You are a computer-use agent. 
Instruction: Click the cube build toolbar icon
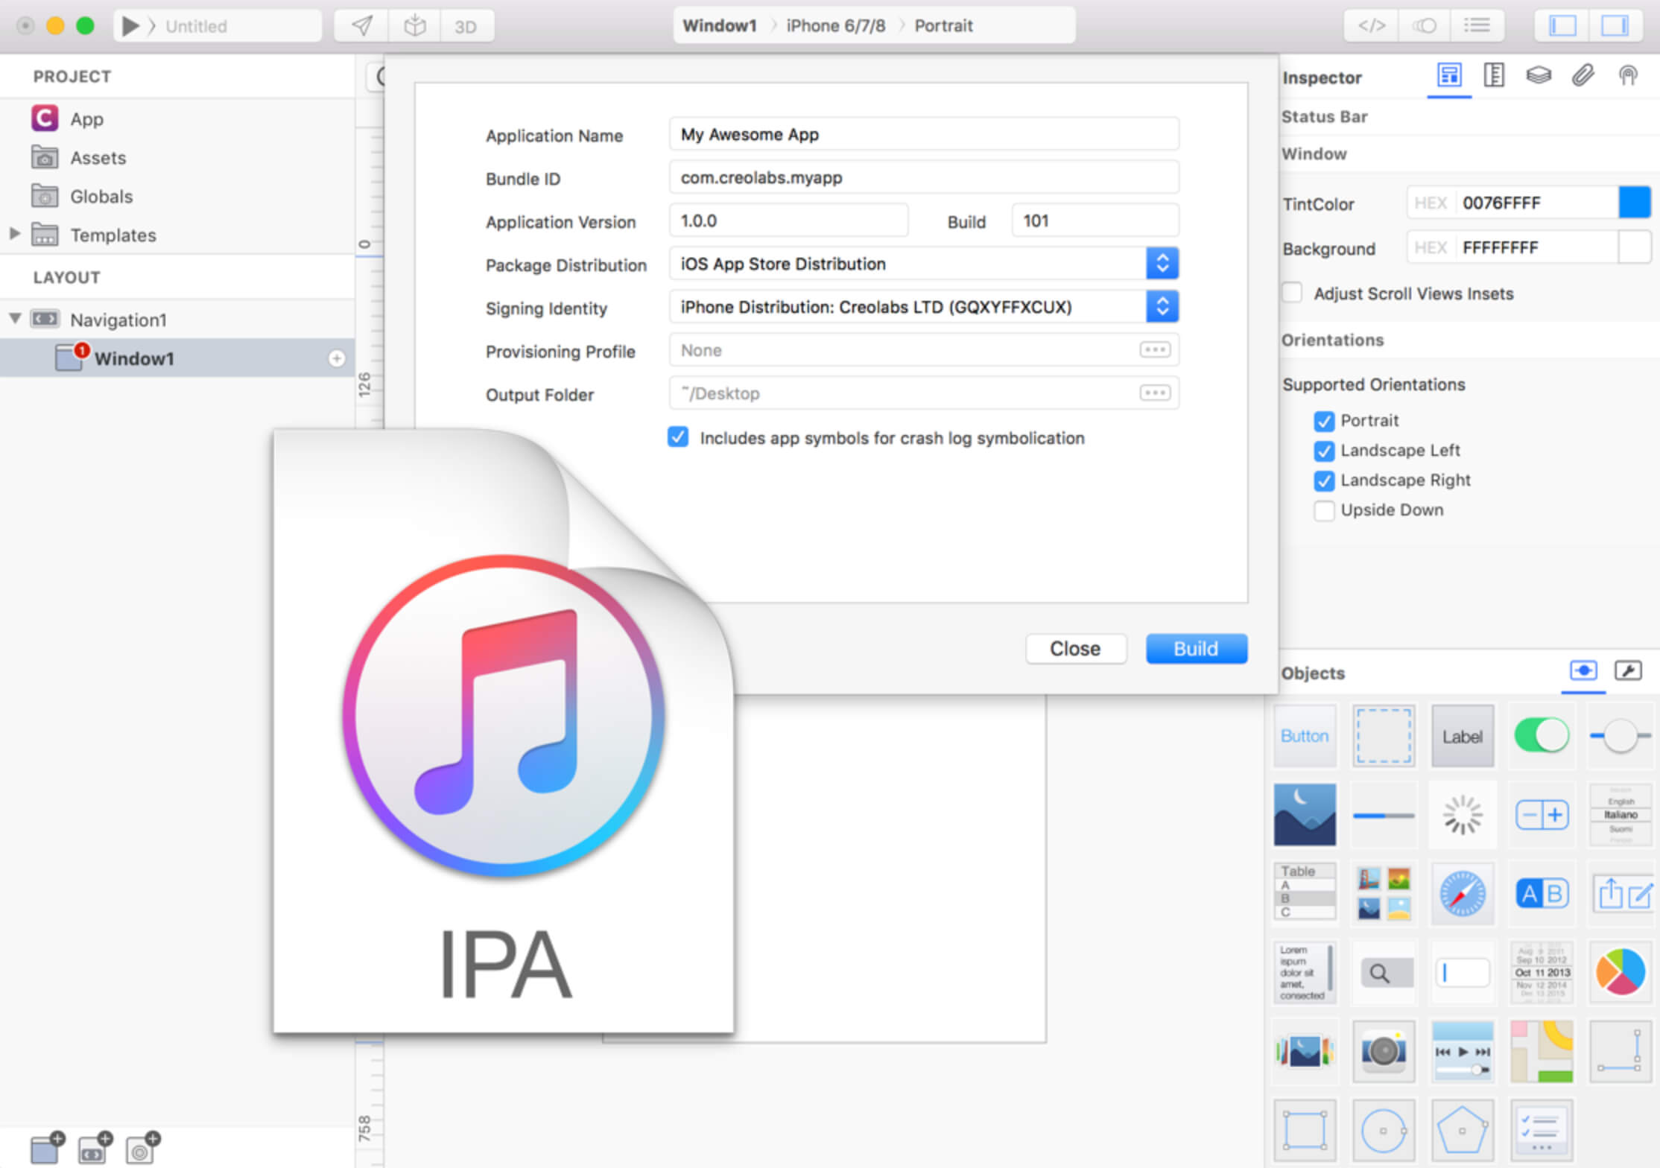[414, 26]
